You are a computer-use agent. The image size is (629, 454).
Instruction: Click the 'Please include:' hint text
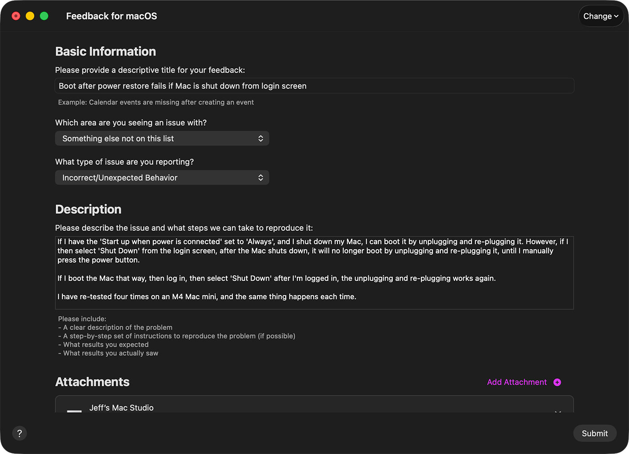(x=82, y=319)
